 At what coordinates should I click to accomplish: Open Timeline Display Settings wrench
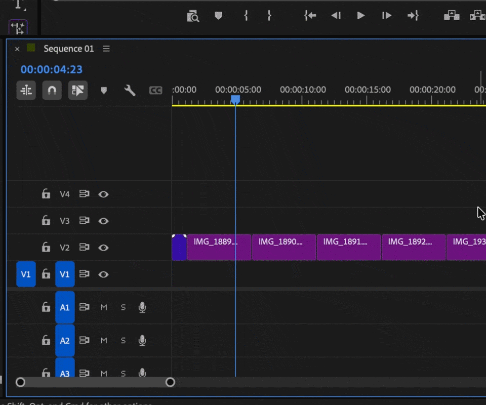click(130, 91)
